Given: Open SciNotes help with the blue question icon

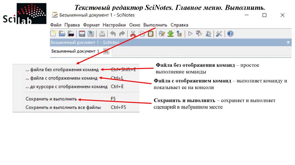Looking at the screenshot, I should coord(230,34).
